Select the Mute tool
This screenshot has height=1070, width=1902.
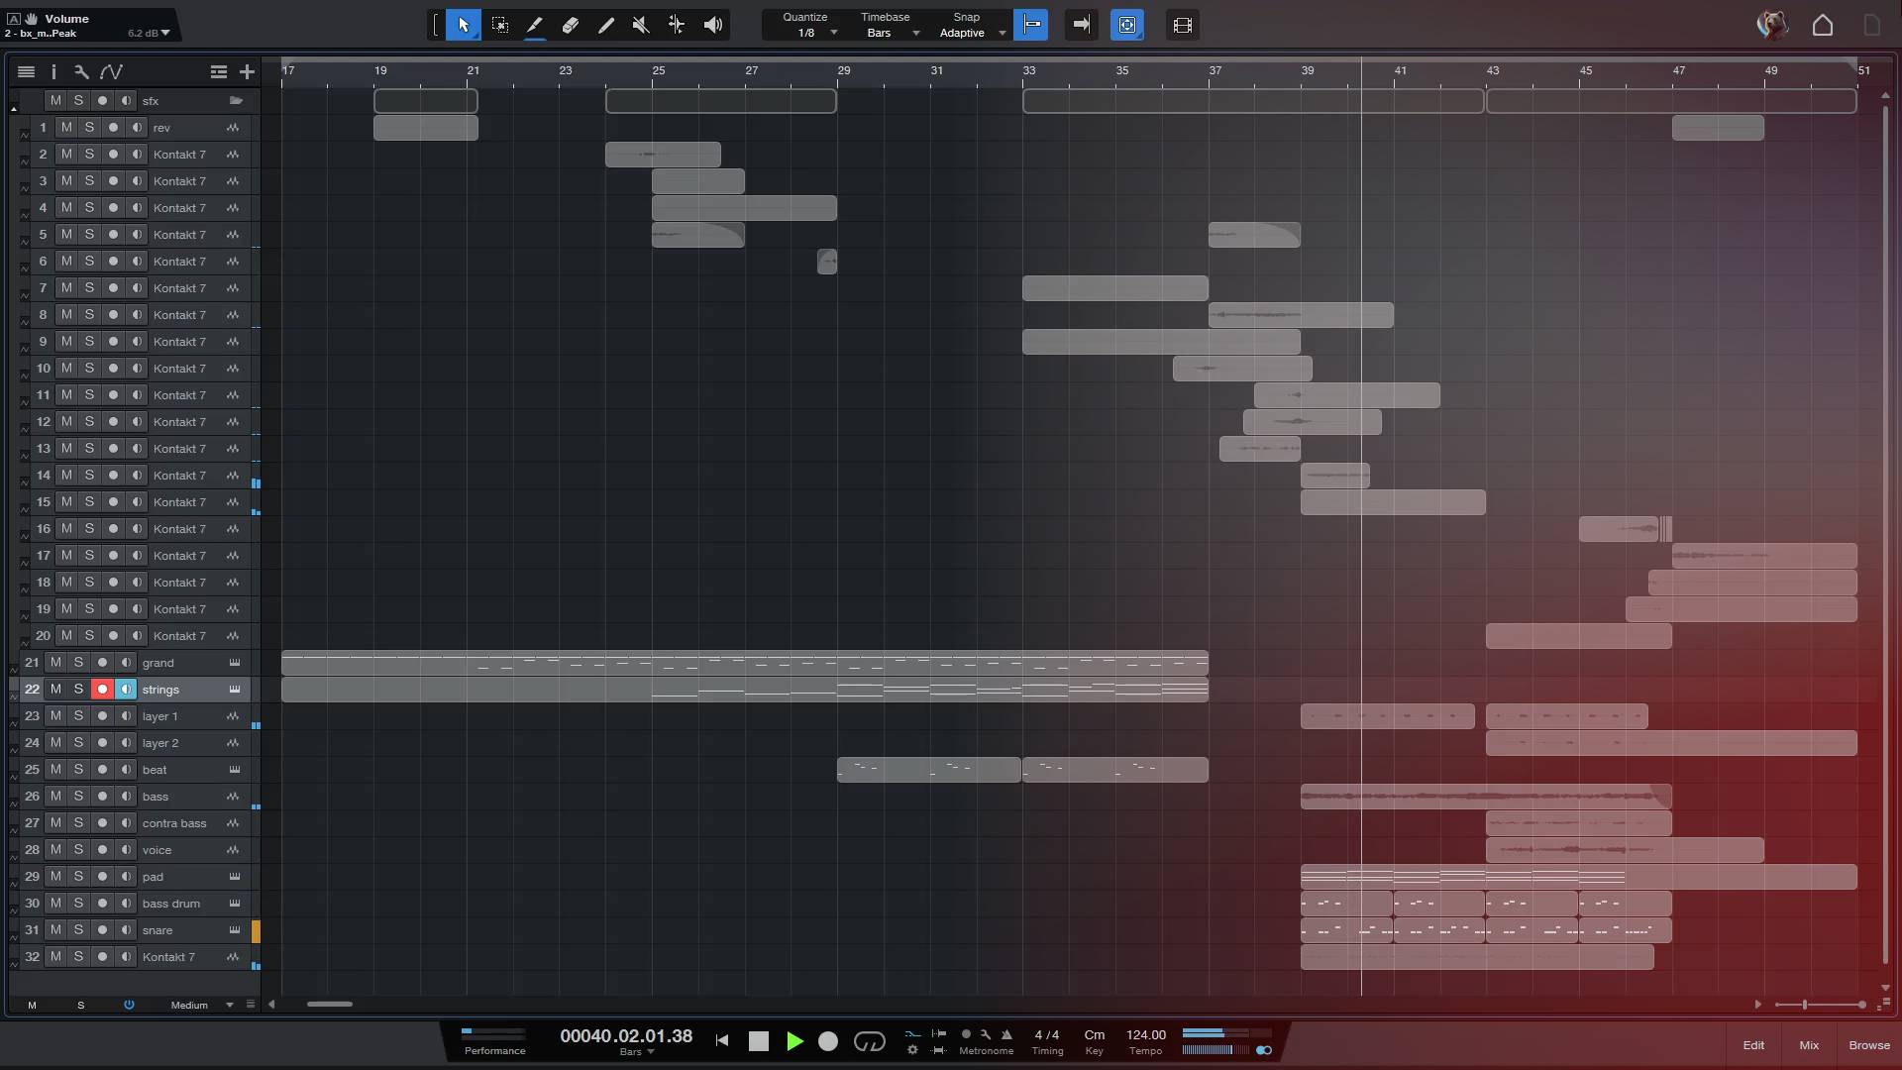[x=641, y=25]
